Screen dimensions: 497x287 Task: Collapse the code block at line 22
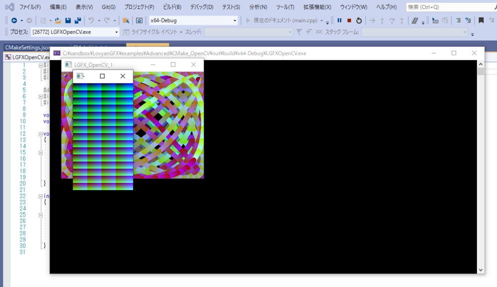click(41, 196)
